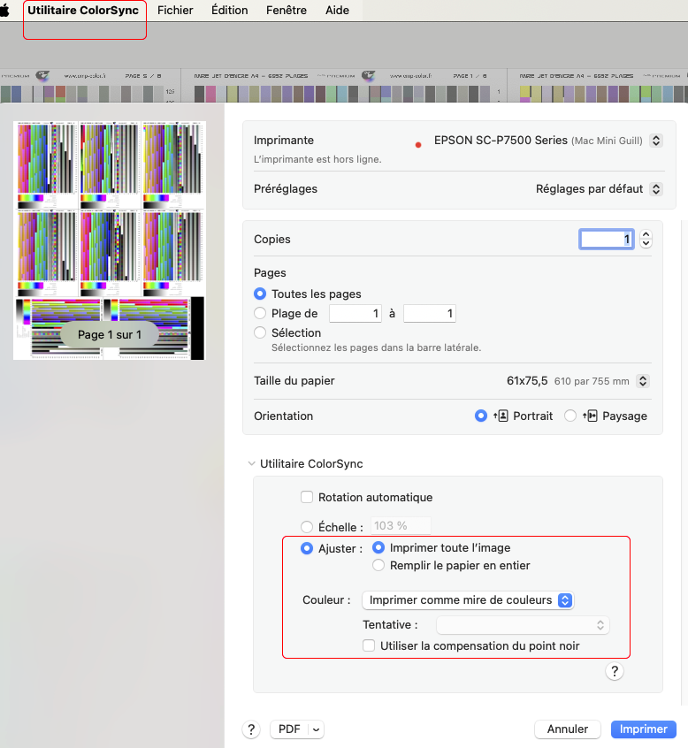Enable Utiliser la compensation du point noir

(369, 646)
